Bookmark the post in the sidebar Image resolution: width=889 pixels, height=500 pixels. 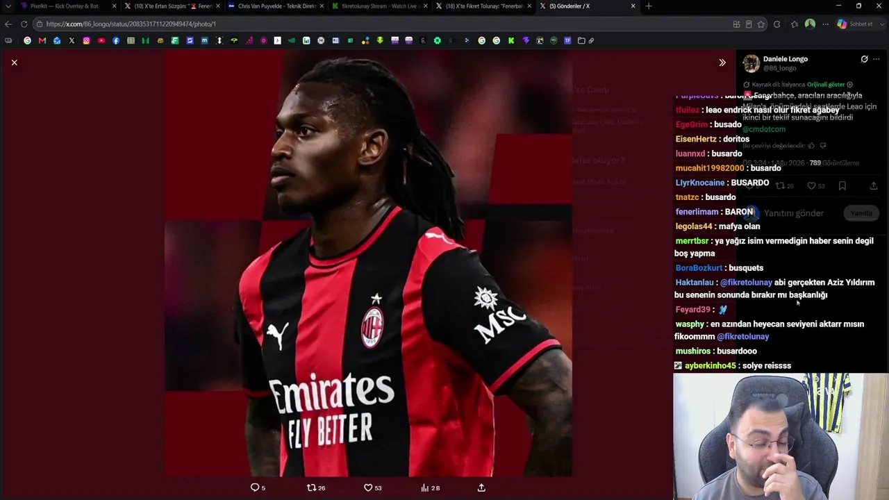point(842,186)
